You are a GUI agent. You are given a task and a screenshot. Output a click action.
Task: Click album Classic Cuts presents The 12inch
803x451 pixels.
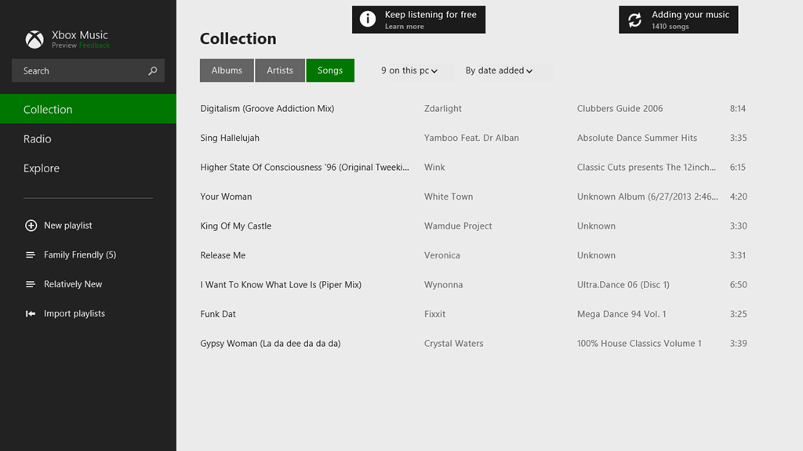[x=646, y=168]
